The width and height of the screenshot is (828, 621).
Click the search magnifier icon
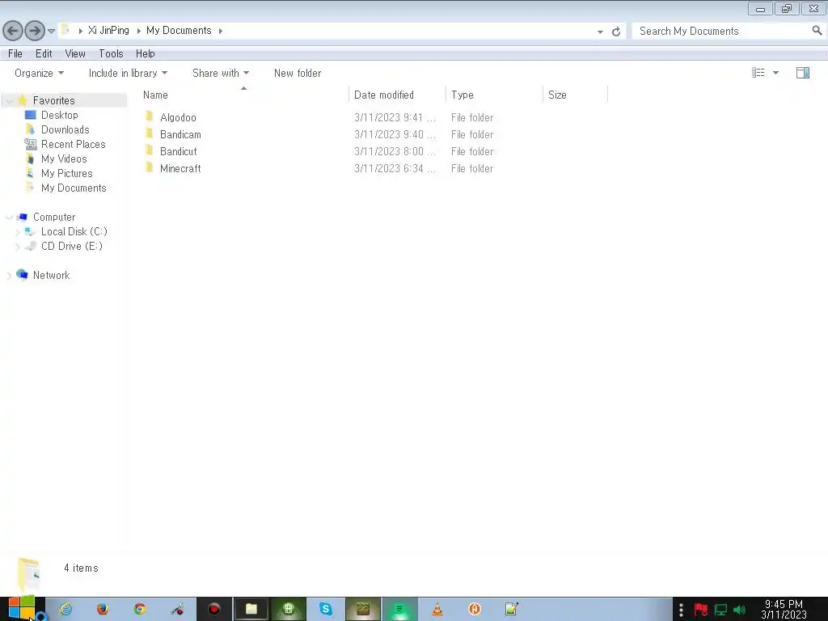coord(817,31)
